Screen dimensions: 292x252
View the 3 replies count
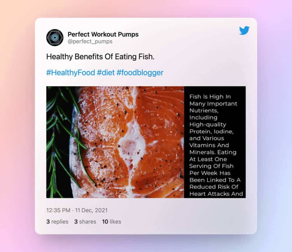click(57, 221)
